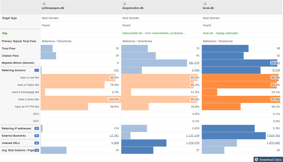Expand the Indexed URLs row
The image size is (283, 162).
[37, 143]
